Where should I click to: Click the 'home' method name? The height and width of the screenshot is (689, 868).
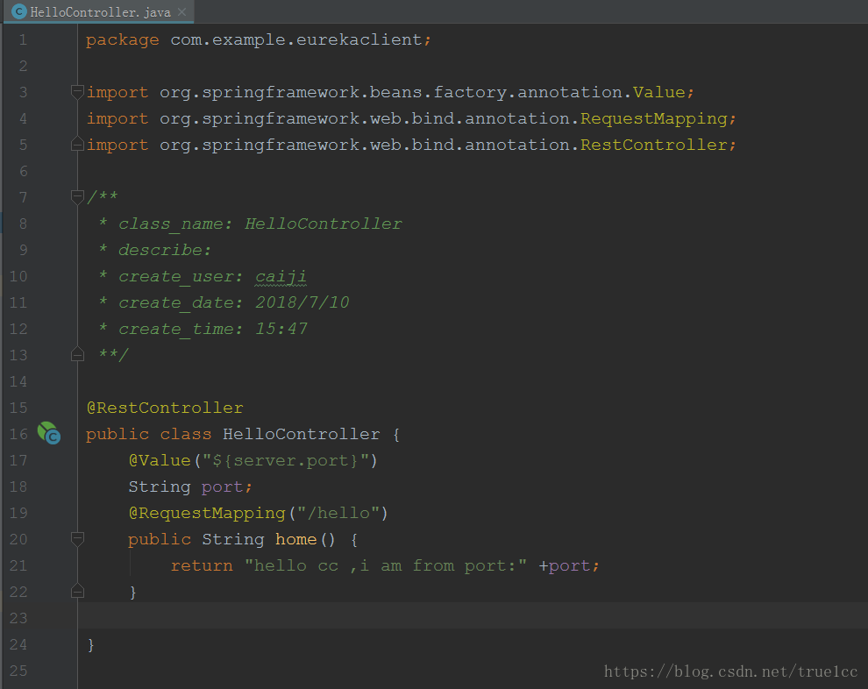(296, 540)
